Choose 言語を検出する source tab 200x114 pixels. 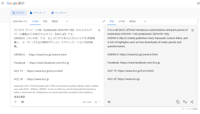20,21
